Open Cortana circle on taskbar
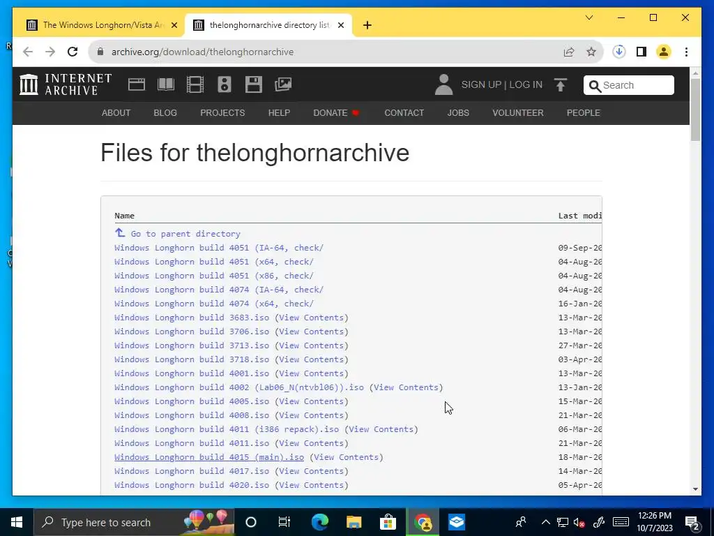This screenshot has height=536, width=714. coord(251,522)
